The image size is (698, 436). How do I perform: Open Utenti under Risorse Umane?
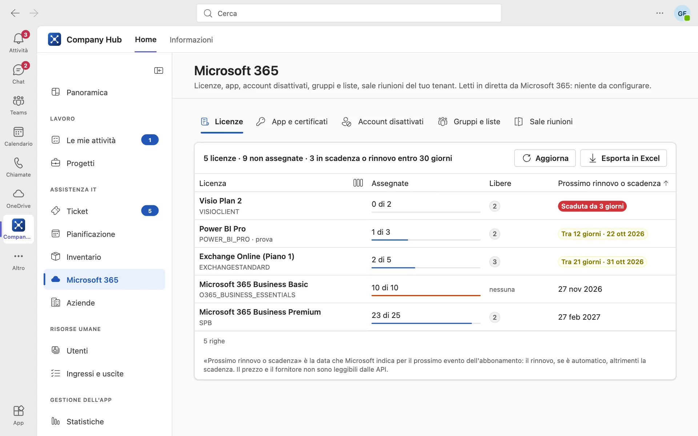104,351
